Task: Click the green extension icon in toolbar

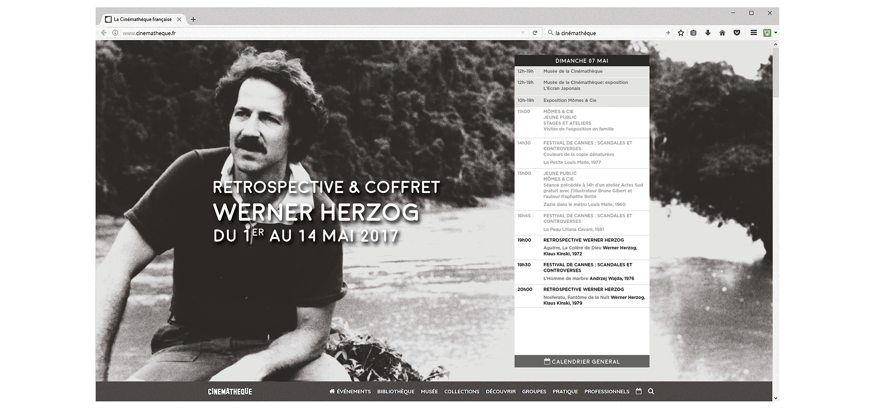Action: (x=767, y=33)
